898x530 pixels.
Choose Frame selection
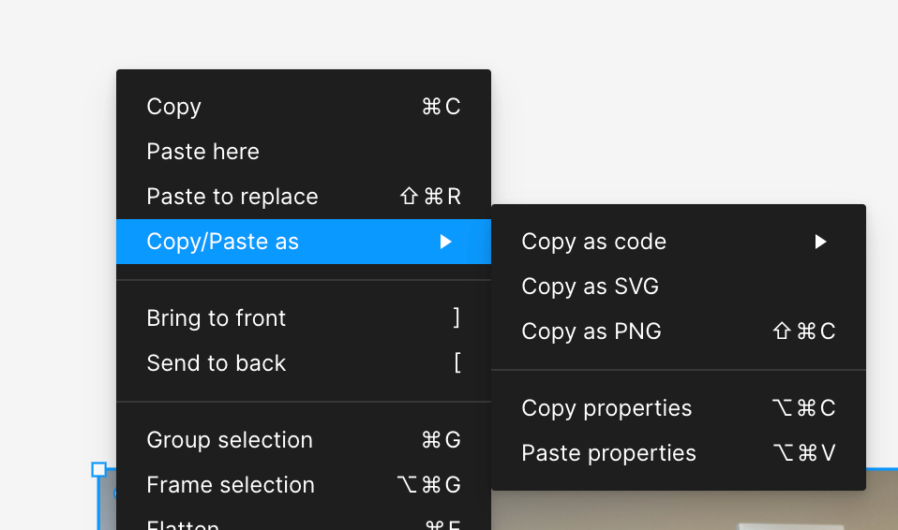pyautogui.click(x=231, y=485)
